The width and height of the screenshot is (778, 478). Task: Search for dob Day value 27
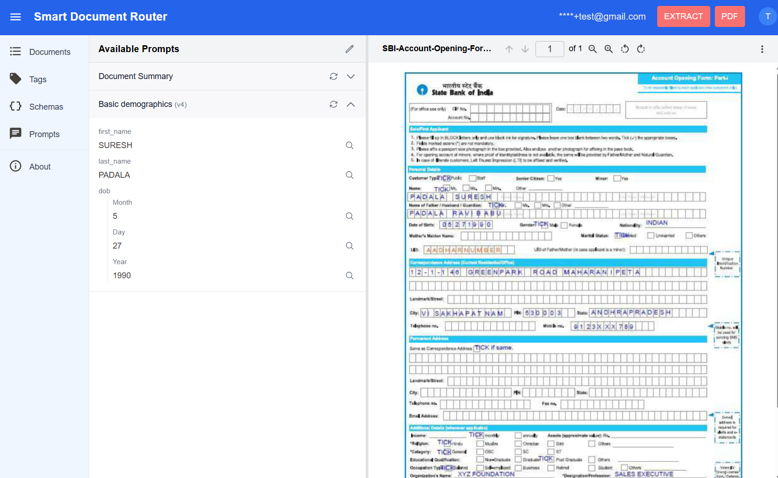point(350,246)
